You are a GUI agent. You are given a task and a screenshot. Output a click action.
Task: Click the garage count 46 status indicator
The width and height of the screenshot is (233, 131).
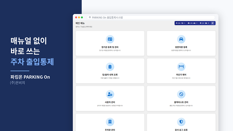tap(193, 23)
